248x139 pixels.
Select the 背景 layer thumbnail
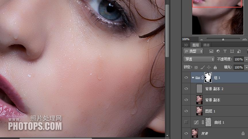pyautogui.click(x=195, y=133)
